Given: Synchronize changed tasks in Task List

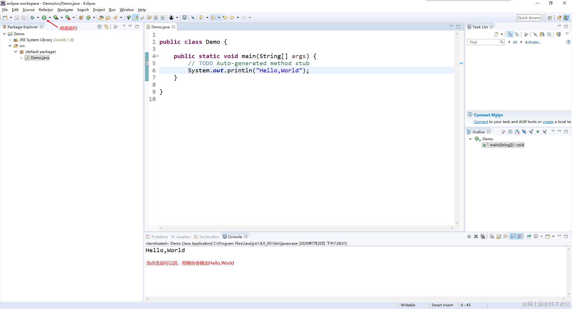Looking at the screenshot, I should tap(558, 34).
